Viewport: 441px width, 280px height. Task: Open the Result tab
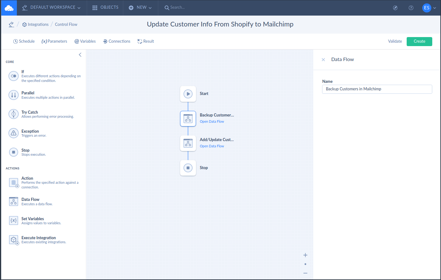tap(146, 41)
